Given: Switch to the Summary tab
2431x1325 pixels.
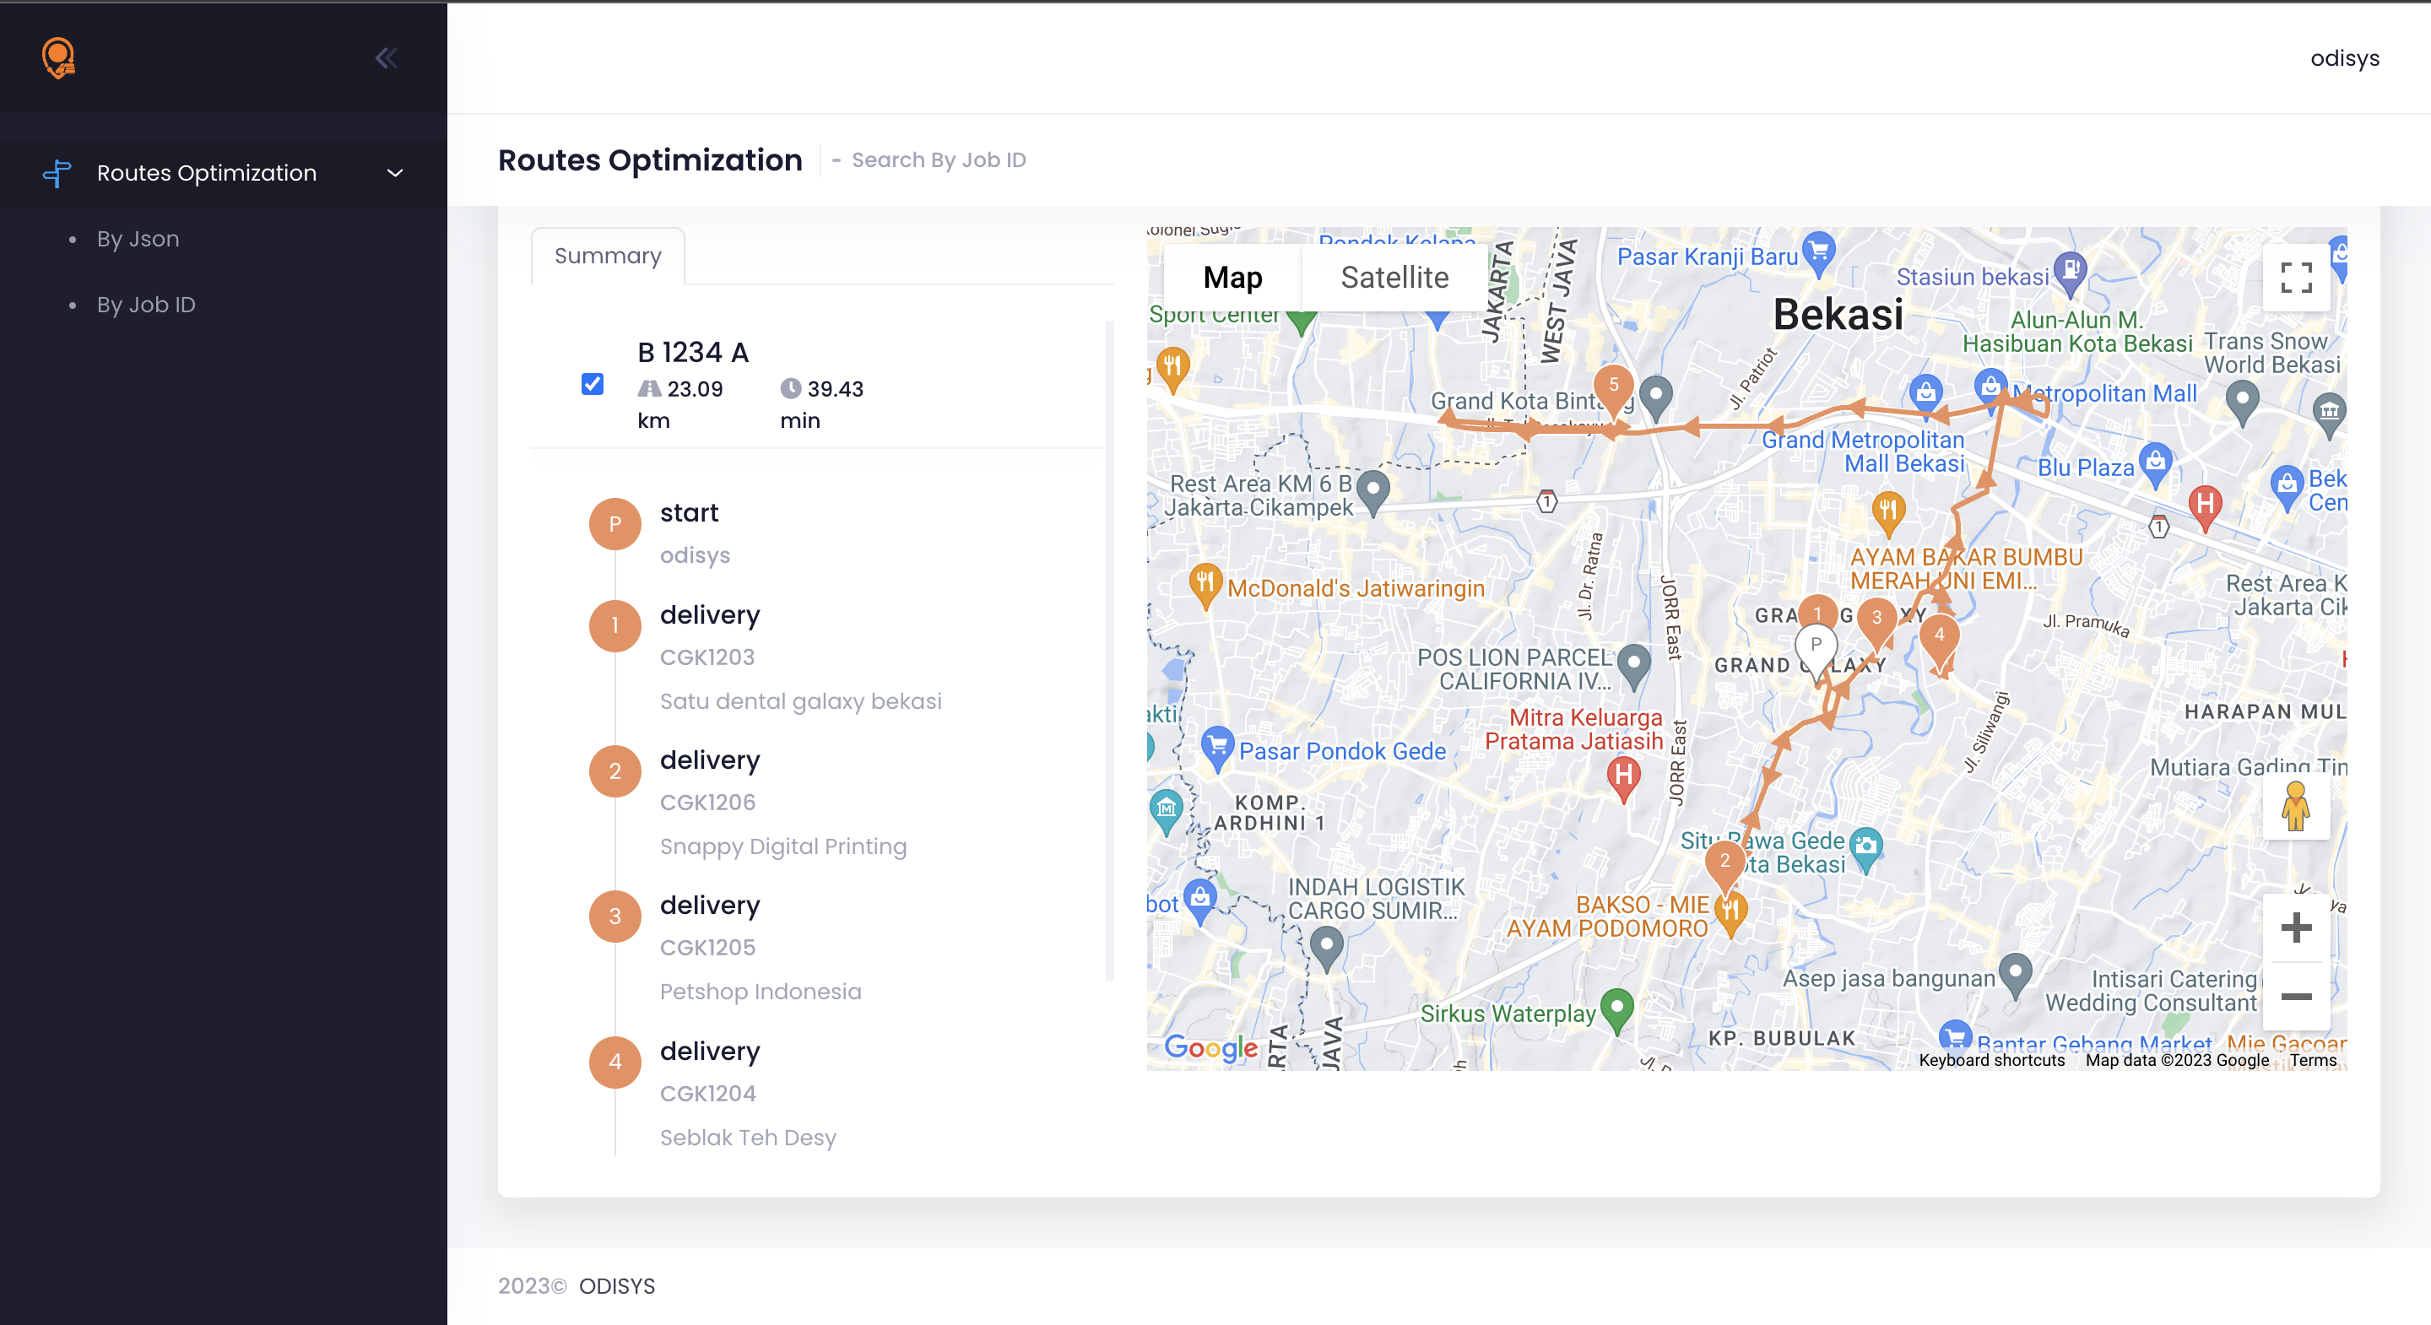Looking at the screenshot, I should click(608, 256).
